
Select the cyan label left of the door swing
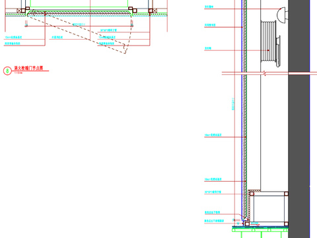[57, 37]
